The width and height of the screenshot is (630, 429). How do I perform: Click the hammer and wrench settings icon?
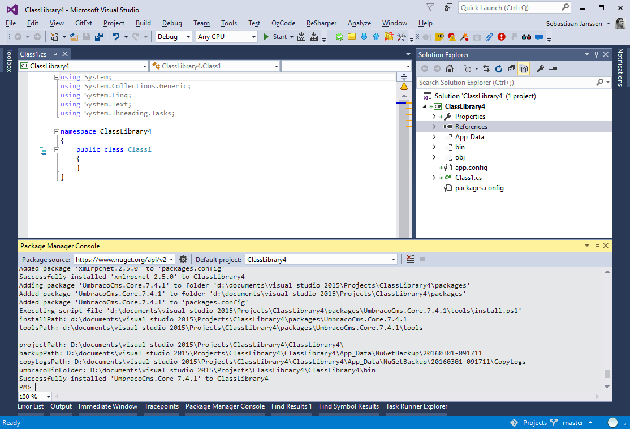[401, 37]
